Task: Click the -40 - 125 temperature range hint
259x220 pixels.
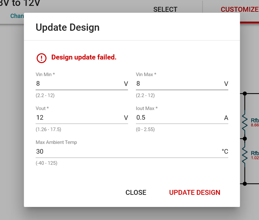Action: click(x=46, y=163)
